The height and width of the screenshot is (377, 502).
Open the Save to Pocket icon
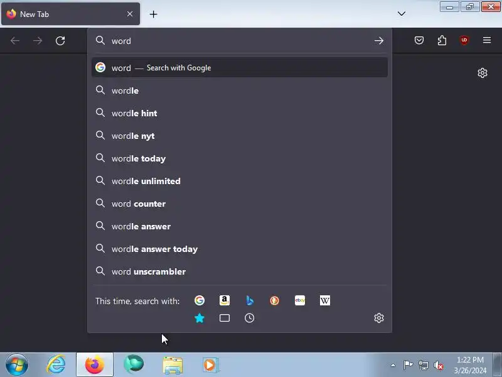click(x=419, y=40)
